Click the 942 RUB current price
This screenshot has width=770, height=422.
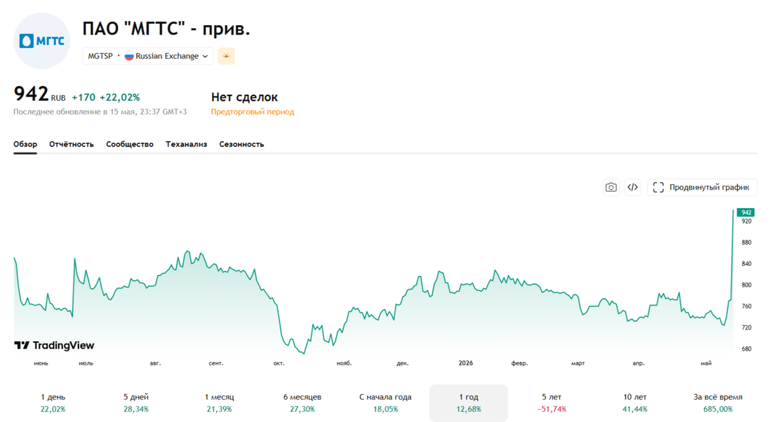(39, 94)
